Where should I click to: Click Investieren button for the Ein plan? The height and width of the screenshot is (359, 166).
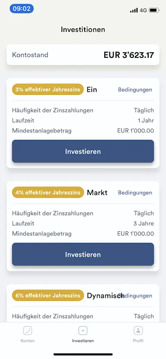click(x=83, y=151)
